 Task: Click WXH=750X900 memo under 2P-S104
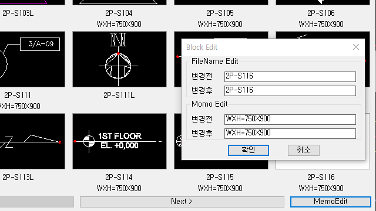[119, 25]
